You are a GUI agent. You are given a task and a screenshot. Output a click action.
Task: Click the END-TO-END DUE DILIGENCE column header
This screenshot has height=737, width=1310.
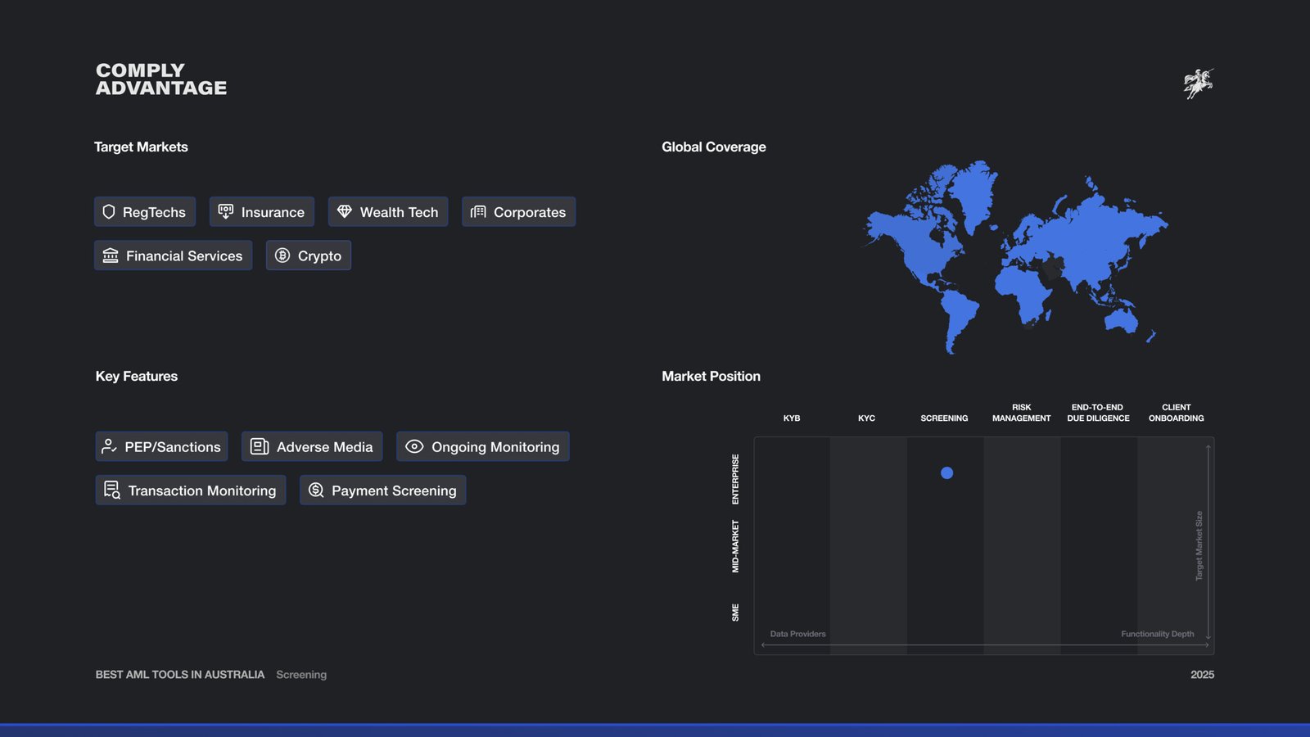pyautogui.click(x=1098, y=413)
